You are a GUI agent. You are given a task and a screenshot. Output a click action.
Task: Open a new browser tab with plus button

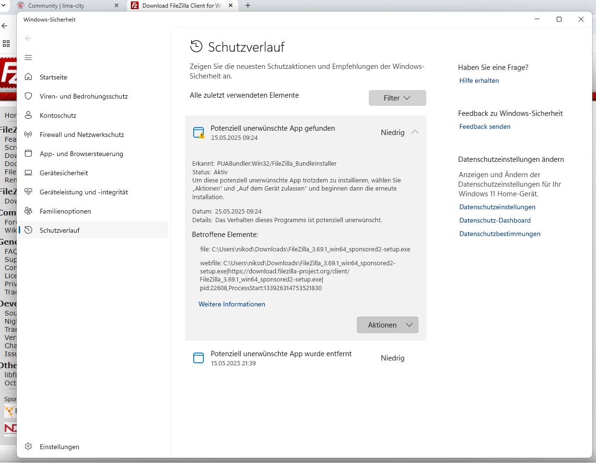tap(248, 6)
